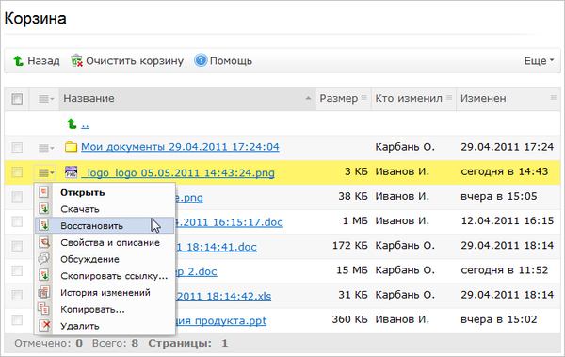Image resolution: width=565 pixels, height=357 pixels.
Task: Check the box for Мои документы folder
Action: coord(17,147)
